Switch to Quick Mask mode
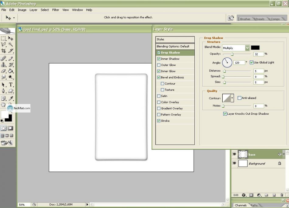 click(10, 128)
